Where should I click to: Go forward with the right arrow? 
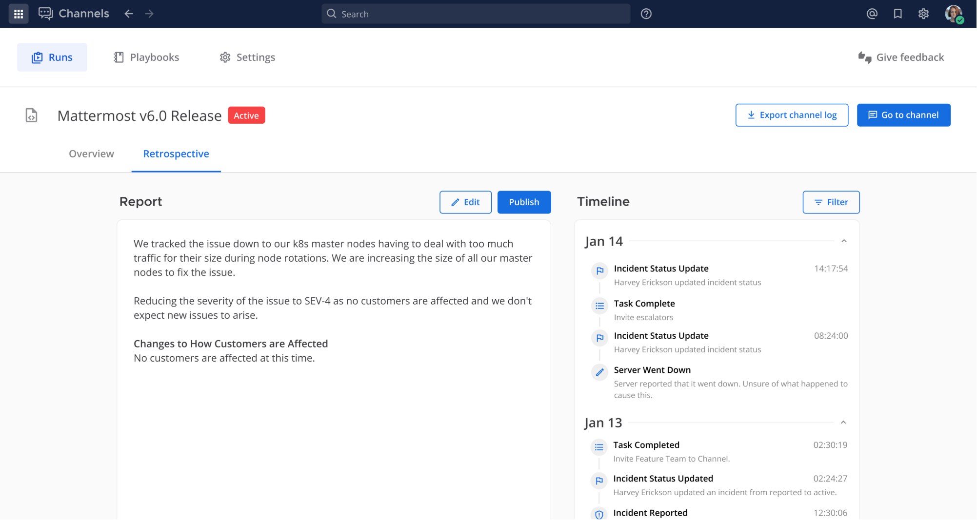pos(149,14)
